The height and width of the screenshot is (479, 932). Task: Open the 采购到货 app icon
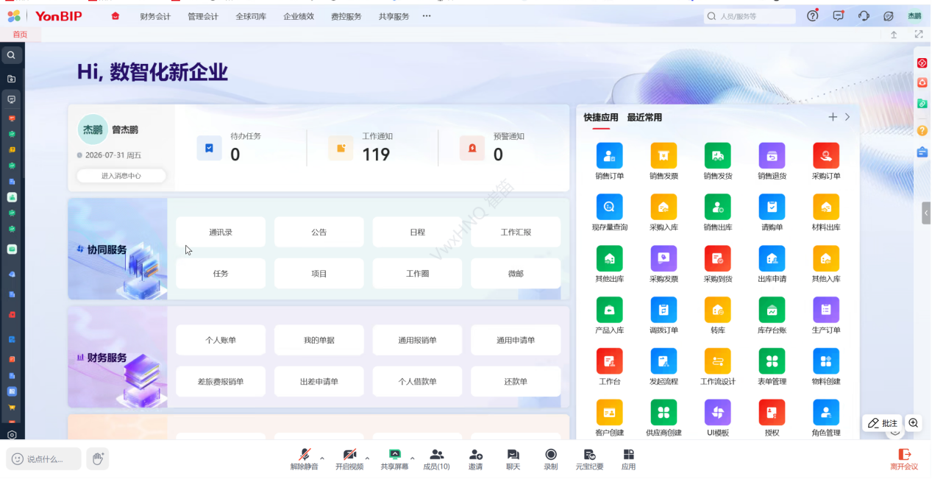[718, 258]
